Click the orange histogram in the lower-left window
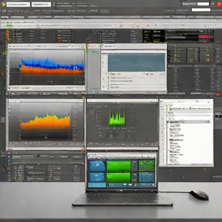 coord(46,122)
